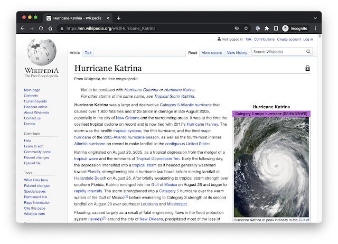Click the crossed-out eye tracking icon
The height and width of the screenshot is (244, 338).
[x=237, y=29]
